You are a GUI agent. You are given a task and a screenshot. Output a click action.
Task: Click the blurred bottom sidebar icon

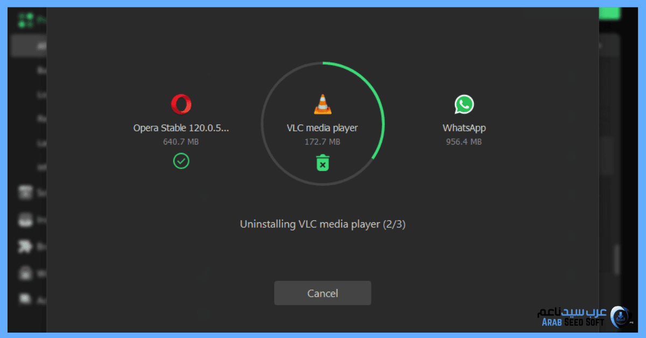click(26, 299)
